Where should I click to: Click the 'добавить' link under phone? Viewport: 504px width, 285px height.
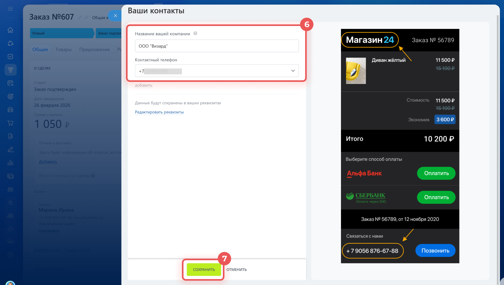144,85
